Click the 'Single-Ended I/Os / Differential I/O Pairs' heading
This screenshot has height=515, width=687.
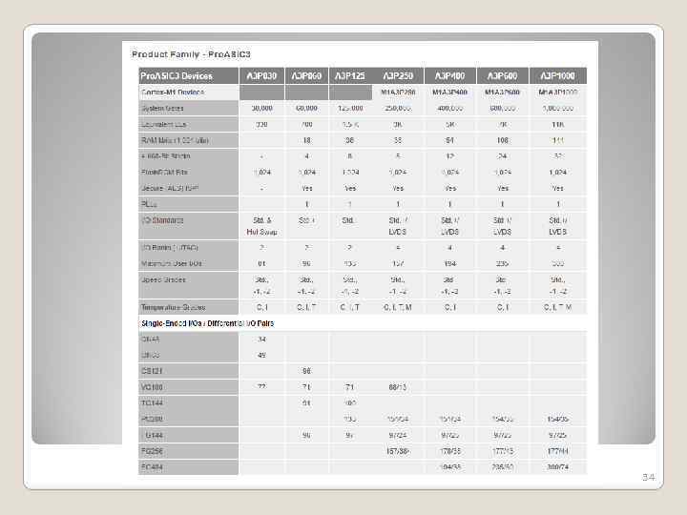point(207,323)
